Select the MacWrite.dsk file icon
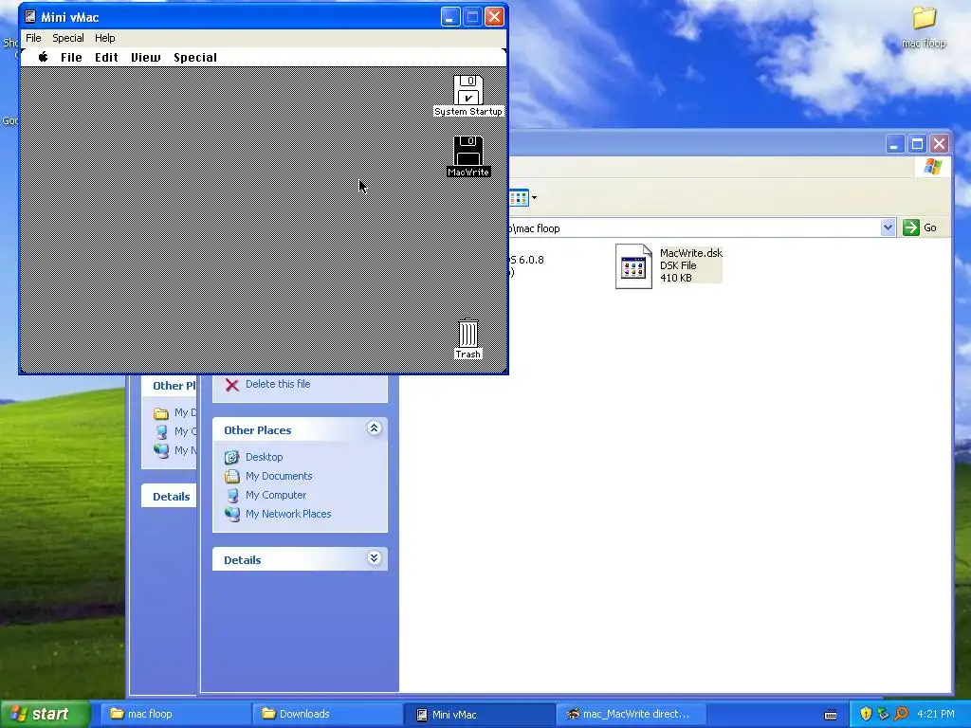971x728 pixels. 633,266
